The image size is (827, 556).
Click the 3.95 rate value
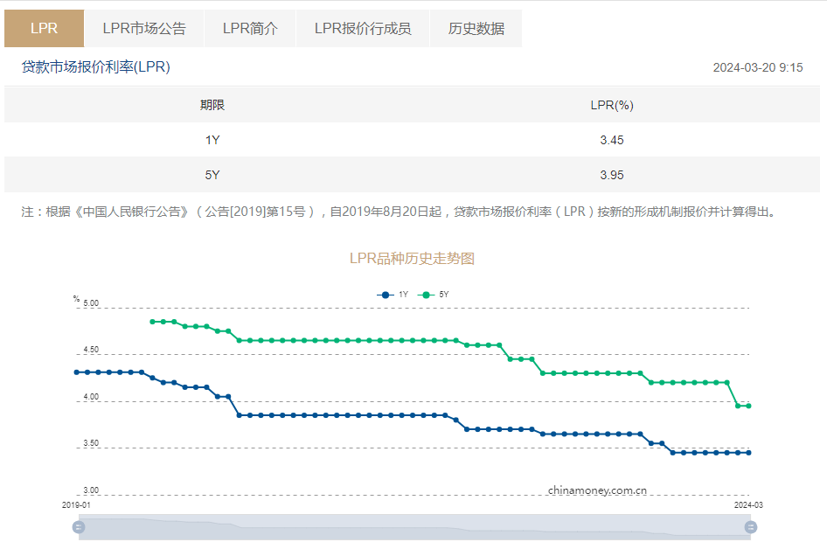(612, 175)
